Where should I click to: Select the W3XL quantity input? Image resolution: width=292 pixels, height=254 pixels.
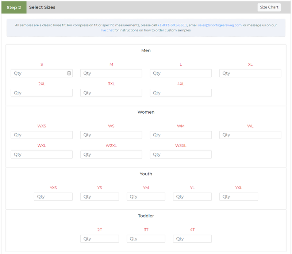coord(181,155)
